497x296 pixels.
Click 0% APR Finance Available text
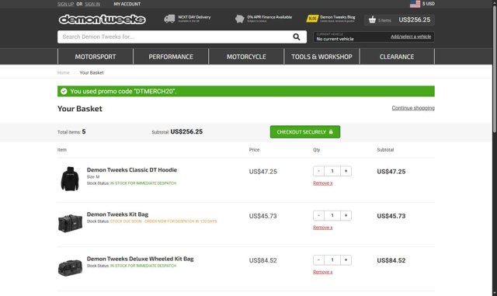tap(269, 17)
